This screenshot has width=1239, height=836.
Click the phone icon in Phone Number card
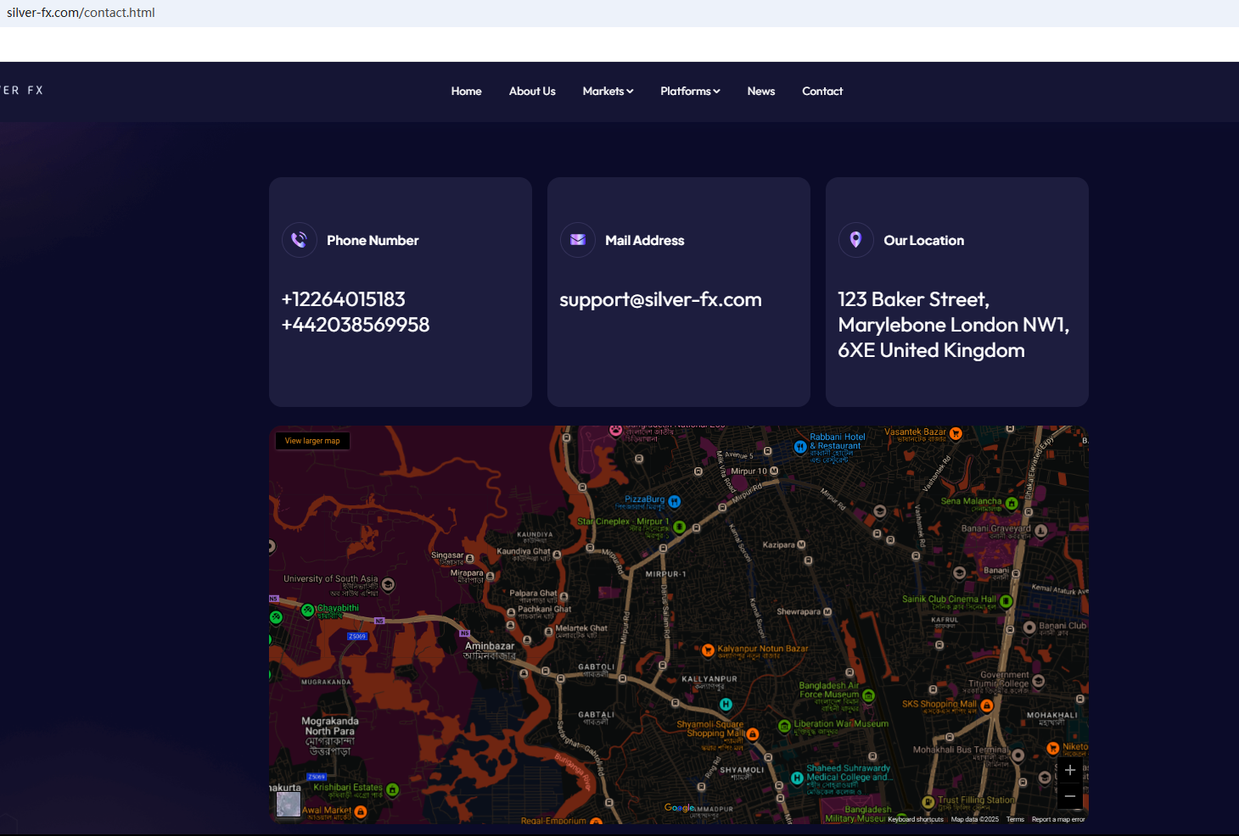point(299,240)
